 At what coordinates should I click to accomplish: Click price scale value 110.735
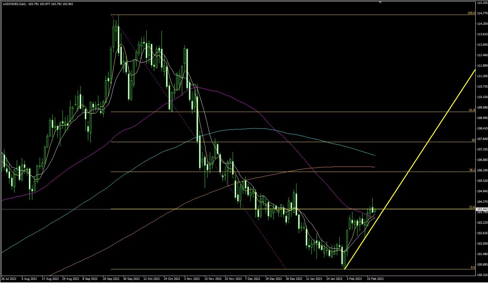(x=482, y=87)
